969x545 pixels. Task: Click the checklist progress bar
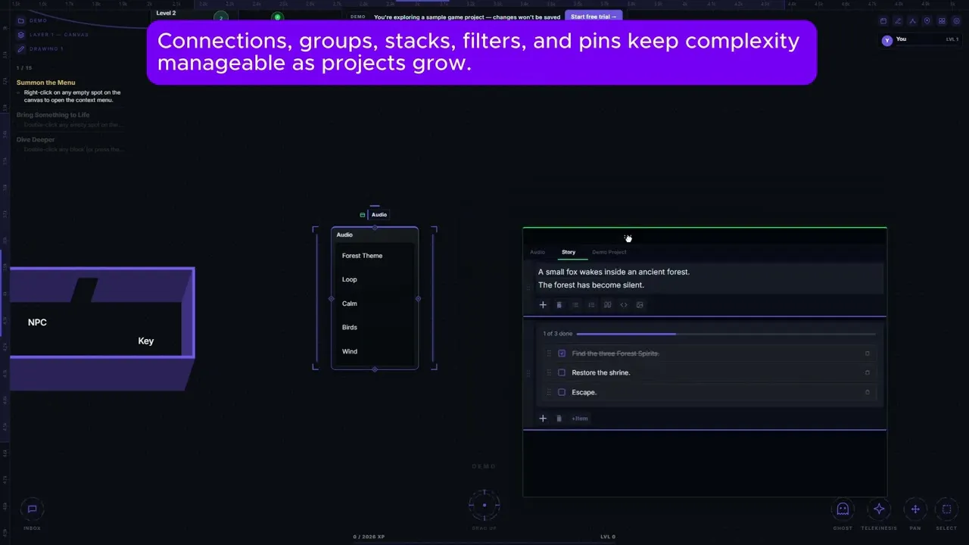(726, 334)
